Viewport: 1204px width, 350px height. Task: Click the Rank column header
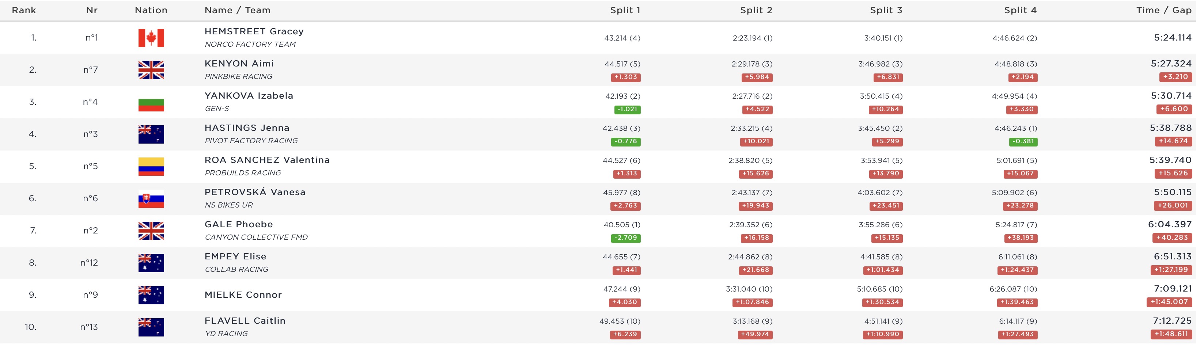pyautogui.click(x=24, y=10)
